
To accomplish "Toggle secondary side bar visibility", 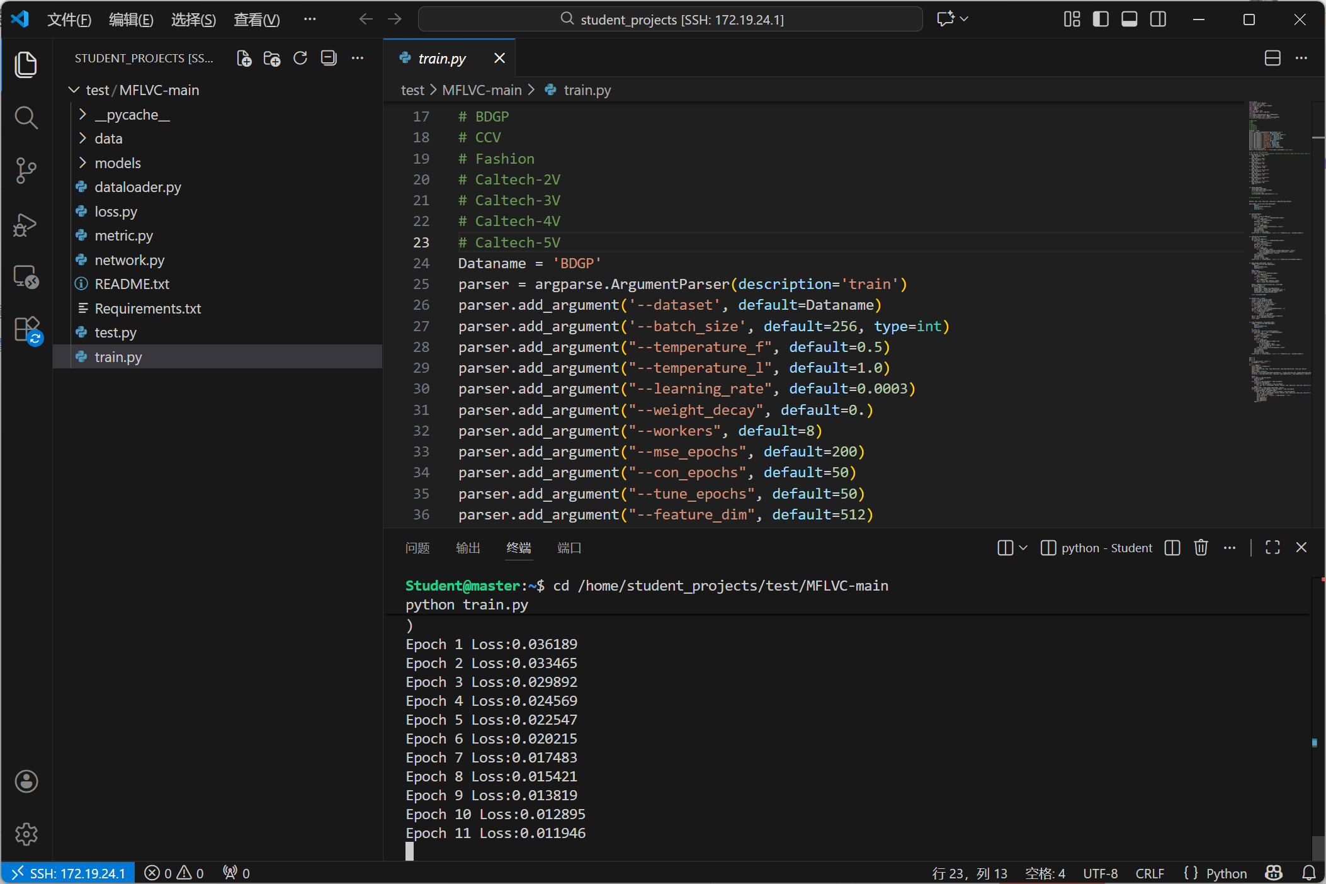I will 1158,20.
